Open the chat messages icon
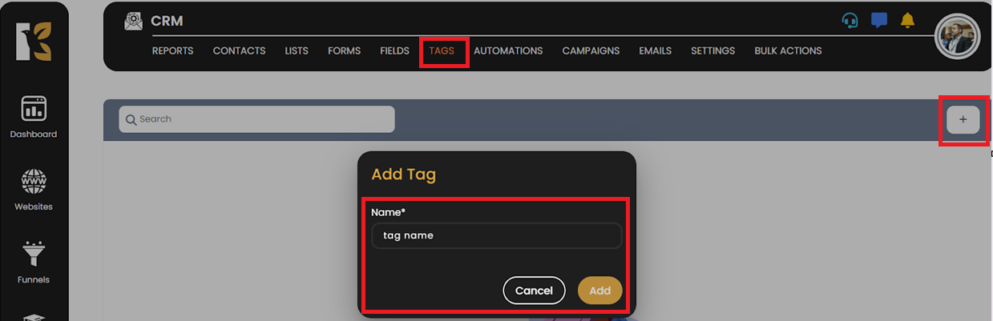Viewport: 993px width, 321px height. click(879, 20)
